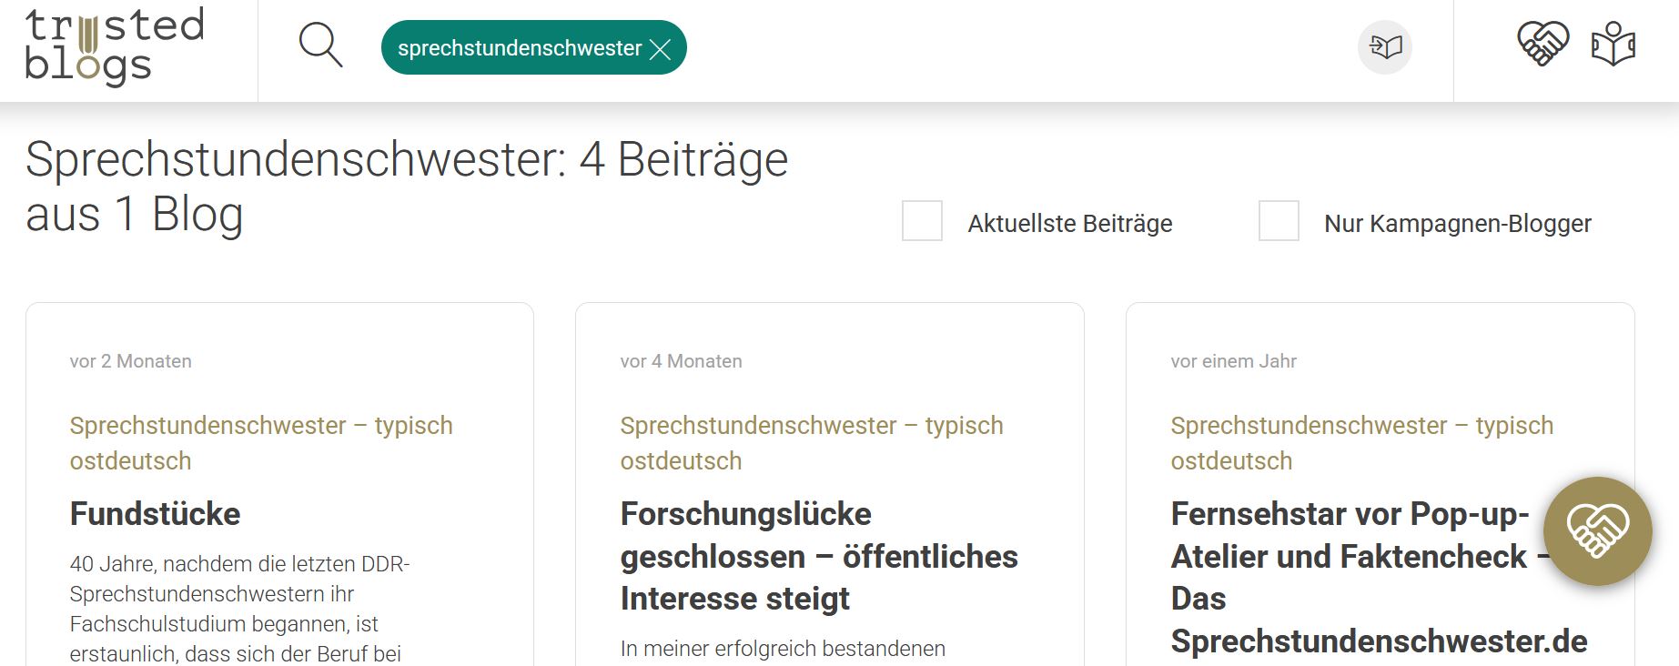Image resolution: width=1679 pixels, height=666 pixels.
Task: Click the Fundstücke excerpt text about DDR
Action: pyautogui.click(x=239, y=608)
